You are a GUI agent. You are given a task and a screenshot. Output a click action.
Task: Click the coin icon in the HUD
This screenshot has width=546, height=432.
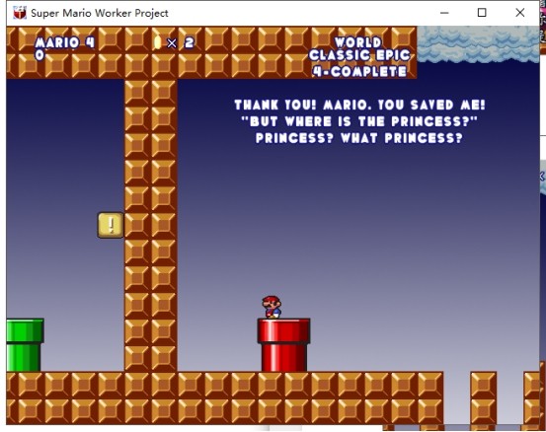tap(157, 42)
